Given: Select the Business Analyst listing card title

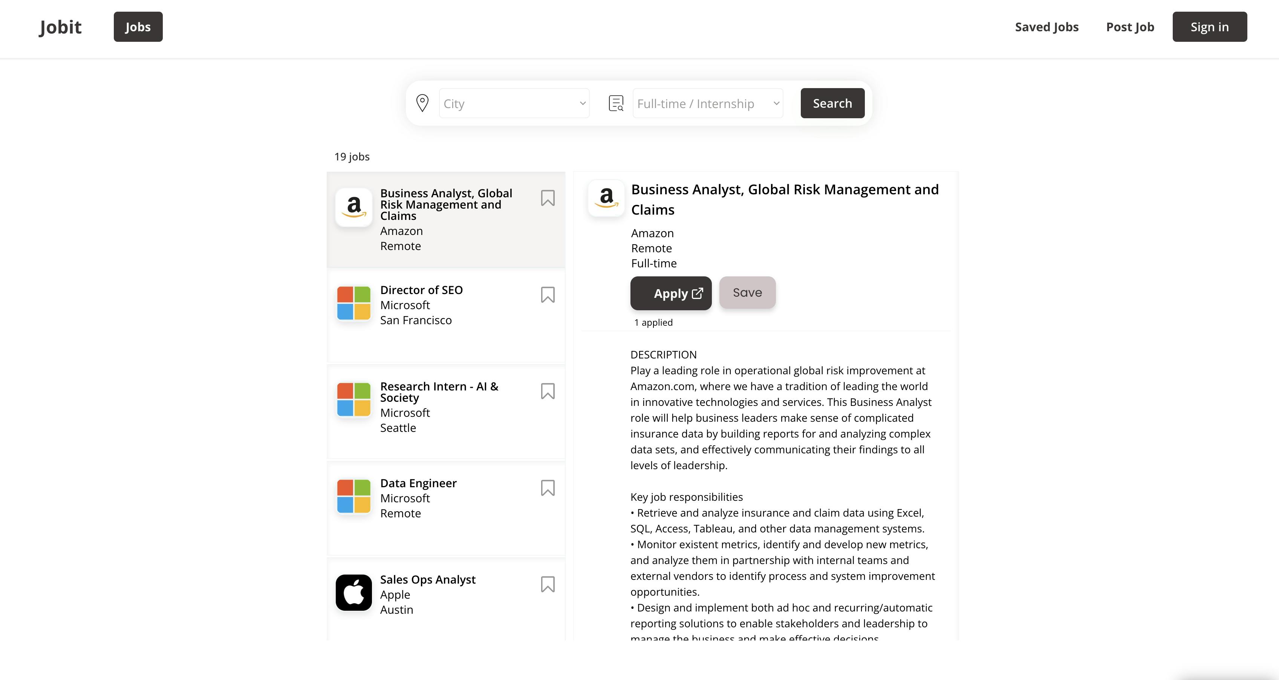Looking at the screenshot, I should tap(446, 204).
